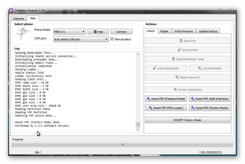Click the padlock icon on Direct Unlock
This screenshot has width=245, height=164.
(179, 50)
